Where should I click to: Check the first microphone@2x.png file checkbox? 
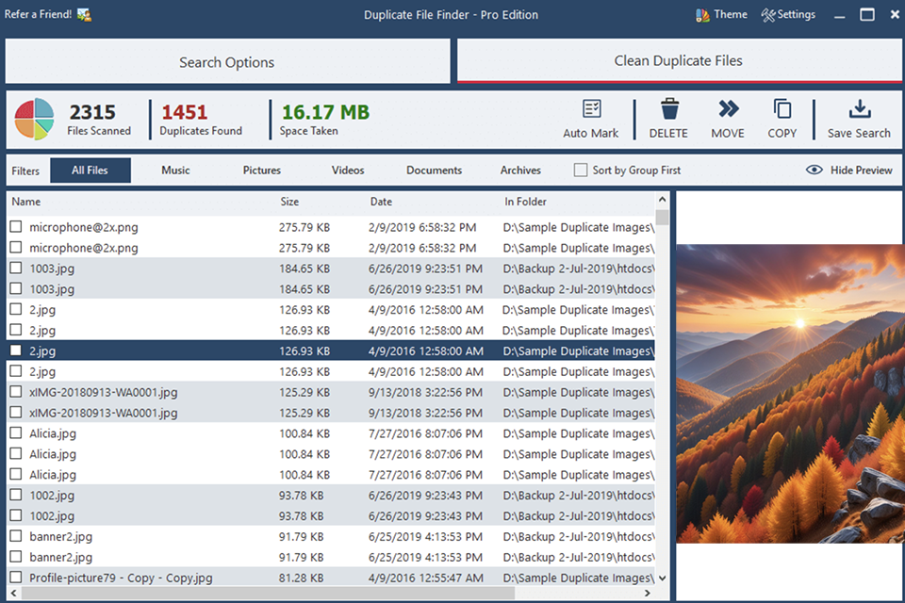16,227
